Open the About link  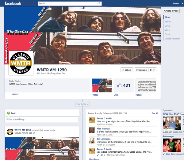pyautogui.click(x=15, y=94)
